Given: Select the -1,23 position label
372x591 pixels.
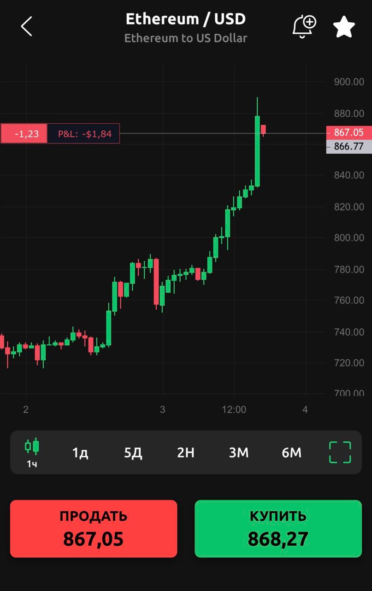Looking at the screenshot, I should tap(24, 134).
